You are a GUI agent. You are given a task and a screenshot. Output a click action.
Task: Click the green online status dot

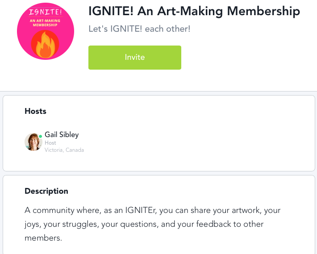(x=41, y=136)
